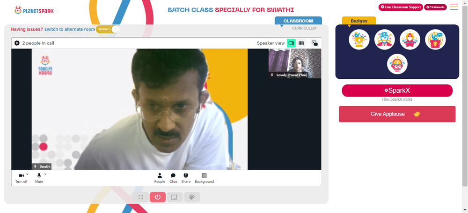Viewport: 468px width, 213px height.
Task: Click switch to alternate room link
Action: (x=70, y=29)
